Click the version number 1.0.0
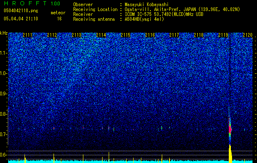This screenshot has height=163, width=257. (56, 4)
